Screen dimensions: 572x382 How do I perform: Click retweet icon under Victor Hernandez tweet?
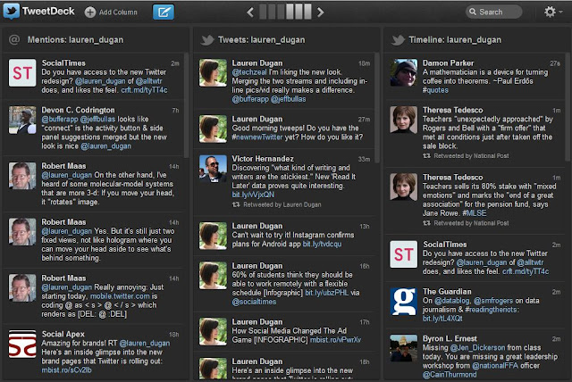click(x=236, y=204)
